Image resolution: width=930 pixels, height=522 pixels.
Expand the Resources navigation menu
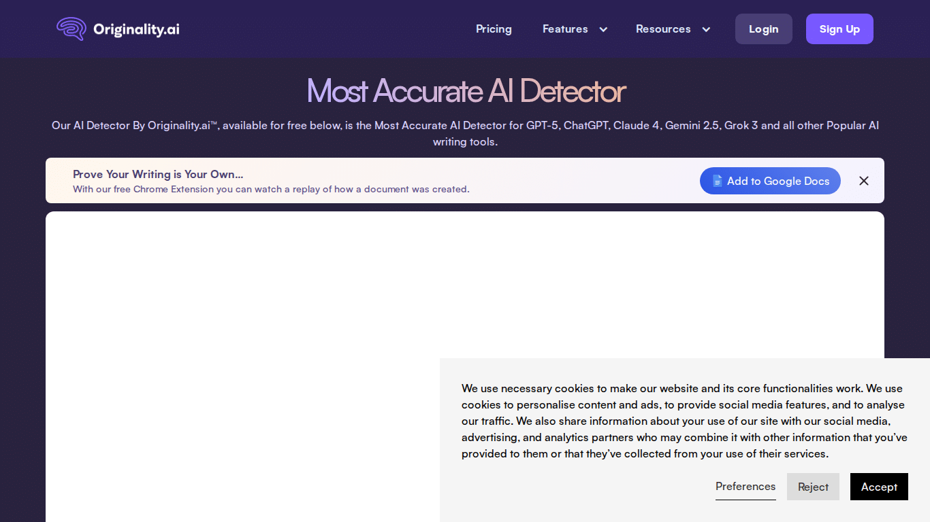pyautogui.click(x=663, y=29)
